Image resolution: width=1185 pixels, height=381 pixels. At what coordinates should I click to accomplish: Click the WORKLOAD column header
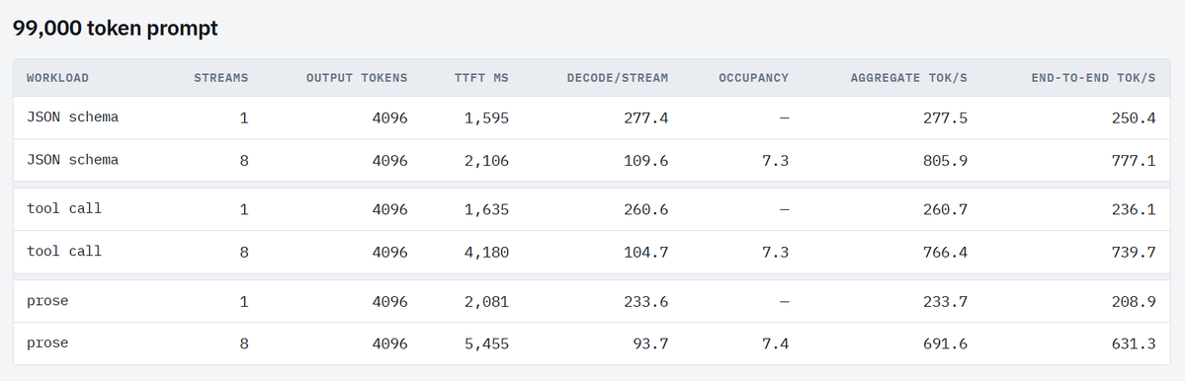[57, 78]
